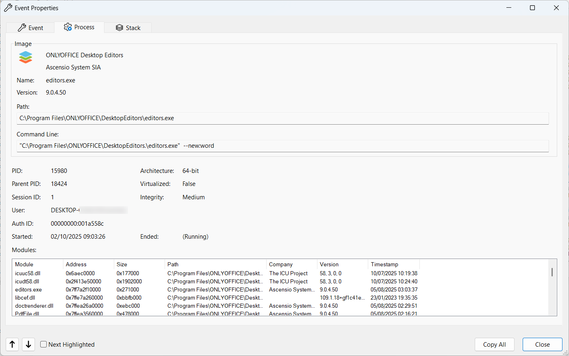Enable the Next Highlighted checkbox

tap(44, 344)
